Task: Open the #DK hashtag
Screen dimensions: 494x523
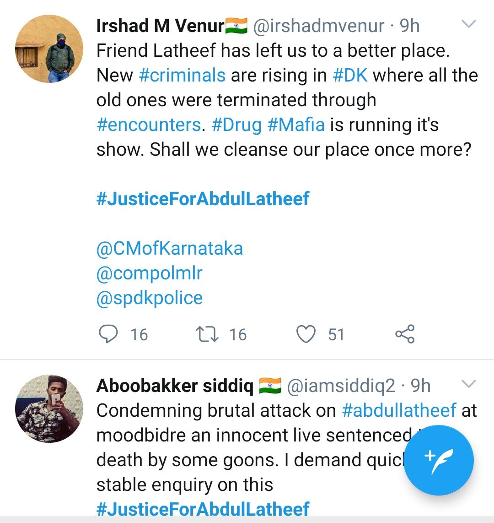Action: (350, 75)
